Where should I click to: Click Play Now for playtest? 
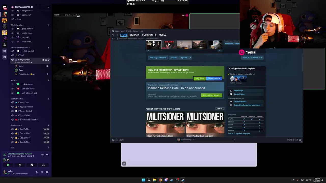[x=199, y=79]
